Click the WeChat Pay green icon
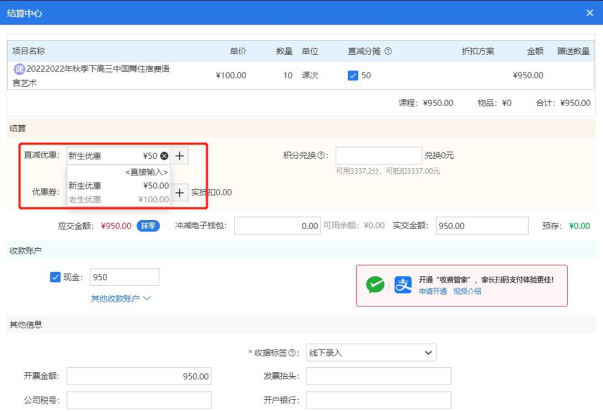This screenshot has width=603, height=412. [x=375, y=285]
